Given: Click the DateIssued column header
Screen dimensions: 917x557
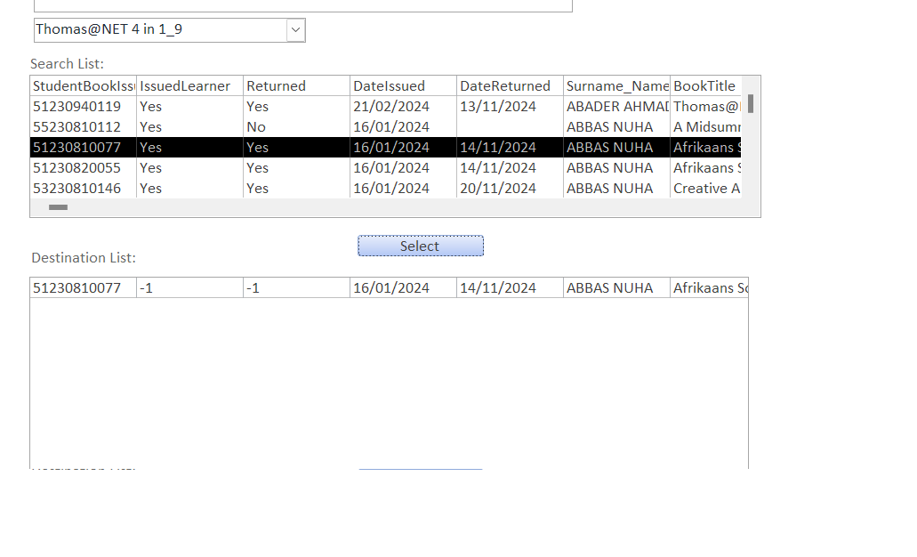Looking at the screenshot, I should click(404, 86).
